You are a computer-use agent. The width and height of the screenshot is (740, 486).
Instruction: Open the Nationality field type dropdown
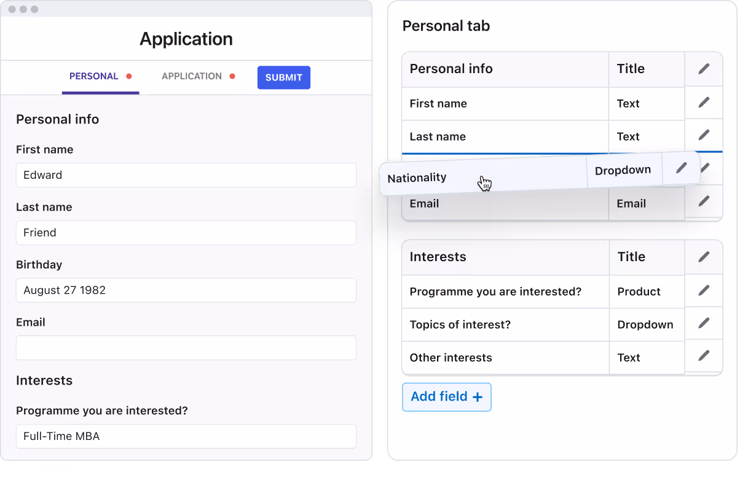coord(623,170)
